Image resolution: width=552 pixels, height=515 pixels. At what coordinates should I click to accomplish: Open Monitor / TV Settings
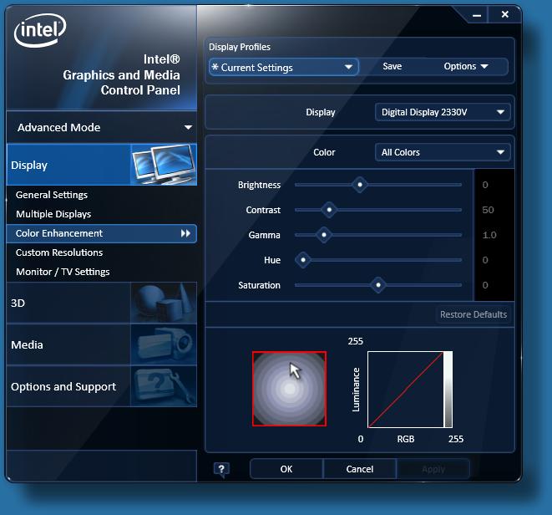(63, 272)
